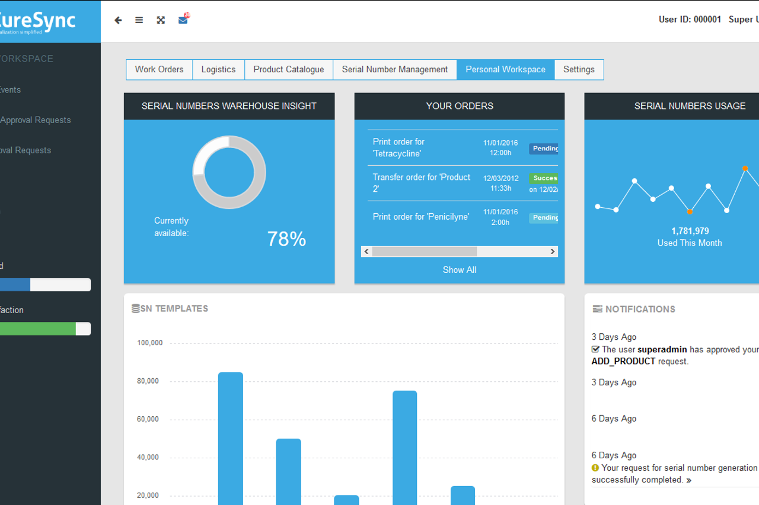Viewport: 759px width, 505px height.
Task: Click Pending badge on the Penicilyne order
Action: pos(544,218)
